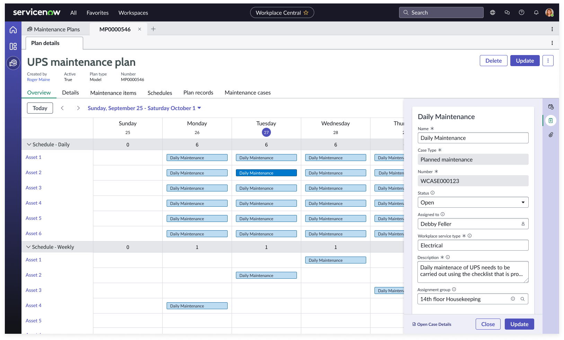Image resolution: width=564 pixels, height=340 pixels.
Task: Open the tab bar more options menu
Action: coord(552,29)
